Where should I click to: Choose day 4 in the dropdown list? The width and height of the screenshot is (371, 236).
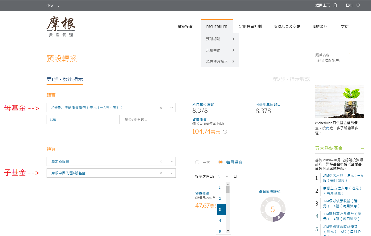click(x=221, y=221)
